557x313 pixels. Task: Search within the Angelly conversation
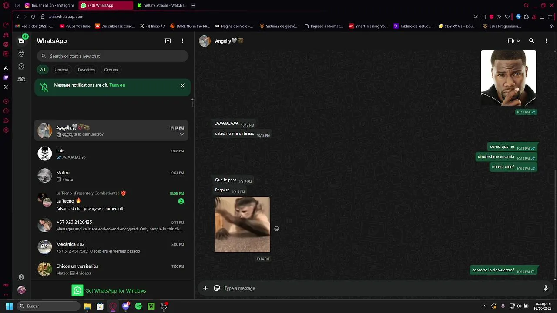point(531,41)
